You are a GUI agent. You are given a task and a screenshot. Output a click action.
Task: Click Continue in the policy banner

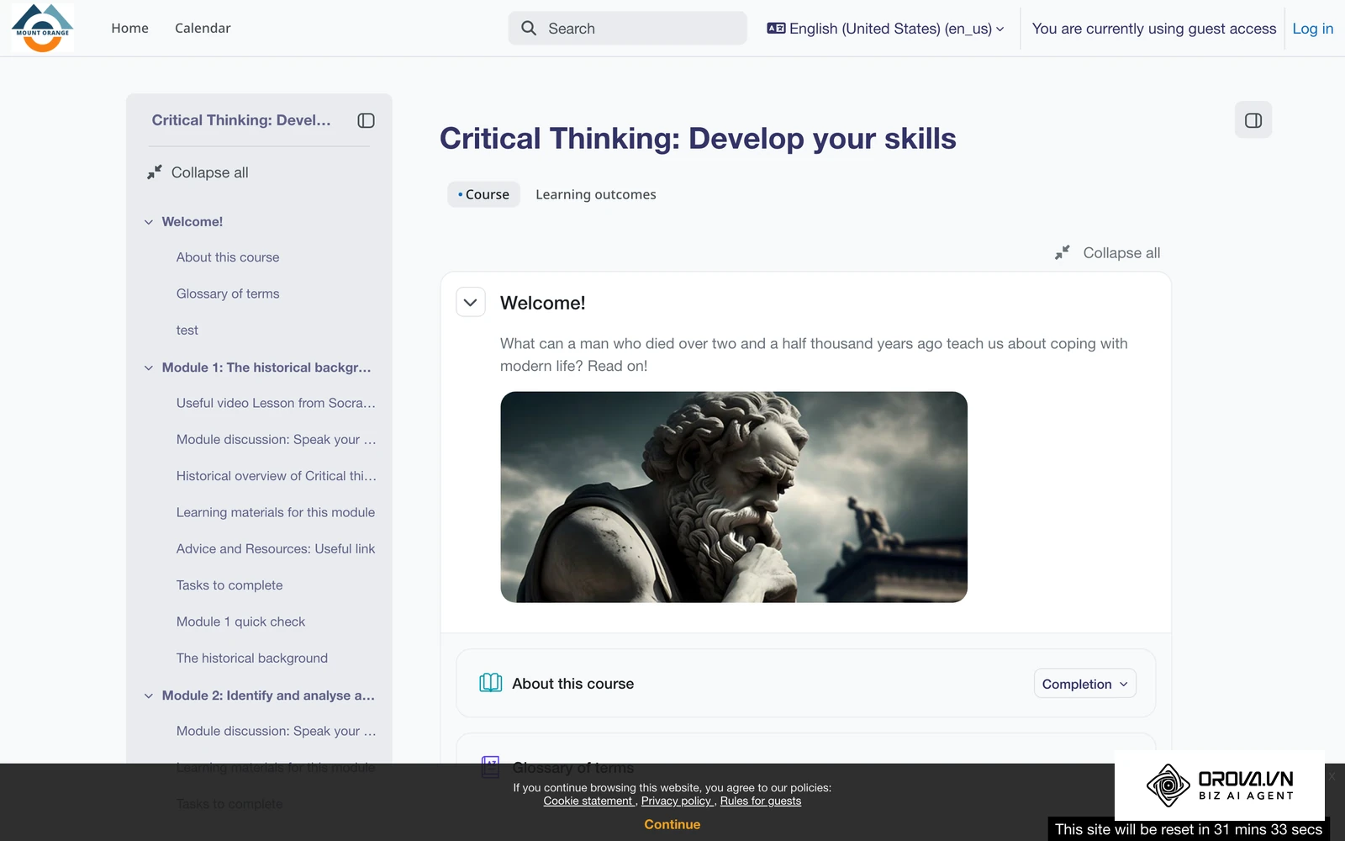672,824
